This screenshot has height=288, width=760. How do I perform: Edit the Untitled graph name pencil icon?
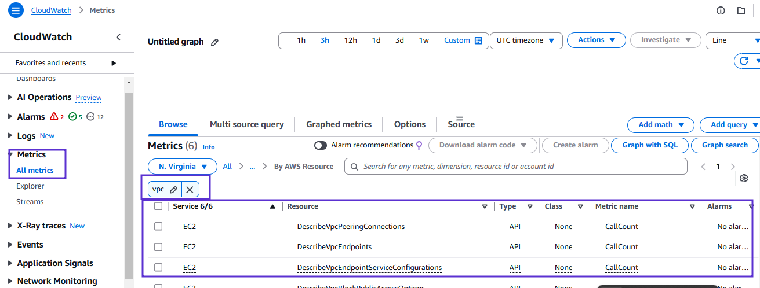coord(214,42)
